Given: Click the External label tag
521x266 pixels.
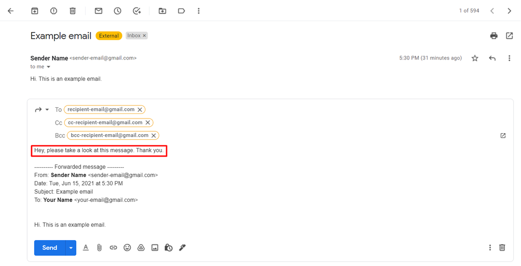Looking at the screenshot, I should point(109,36).
